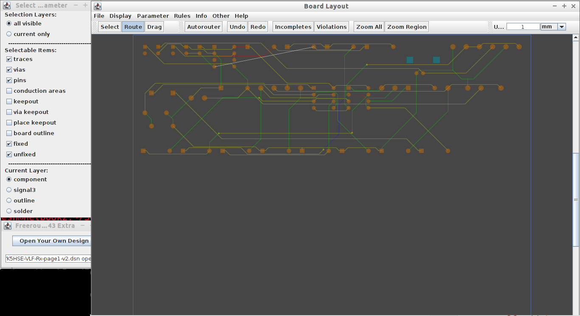Click the unit value input field
The width and height of the screenshot is (580, 316).
523,26
